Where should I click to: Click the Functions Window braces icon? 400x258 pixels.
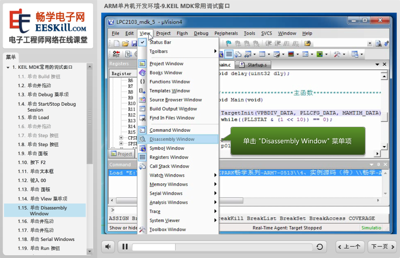pyautogui.click(x=142, y=82)
